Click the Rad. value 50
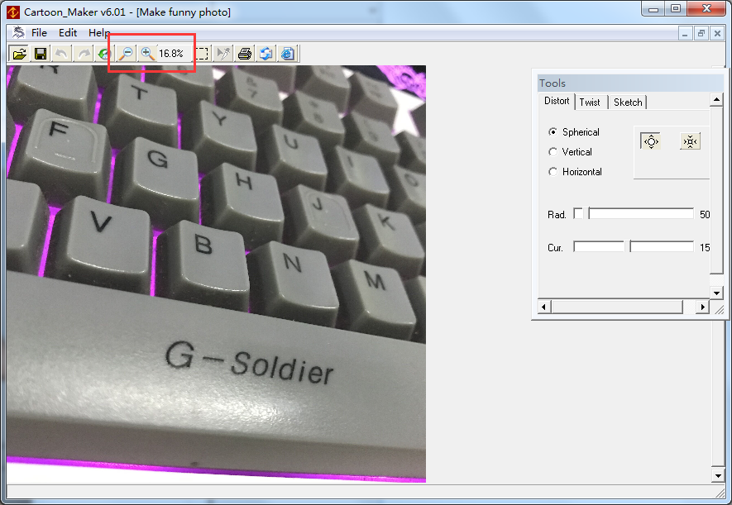Screen dimensions: 732x505 705,215
